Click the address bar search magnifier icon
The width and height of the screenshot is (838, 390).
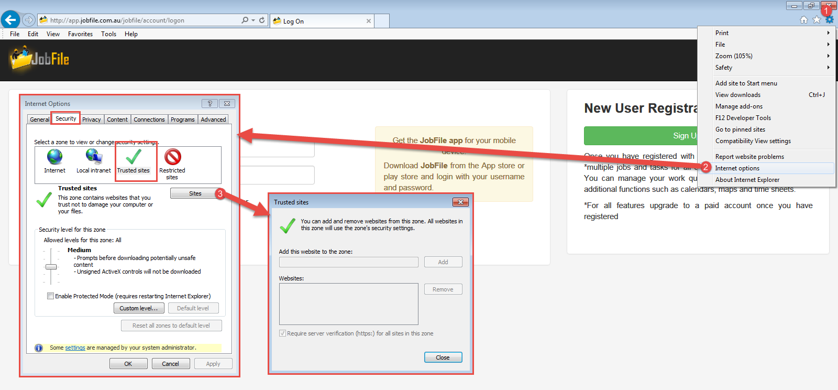click(x=245, y=20)
